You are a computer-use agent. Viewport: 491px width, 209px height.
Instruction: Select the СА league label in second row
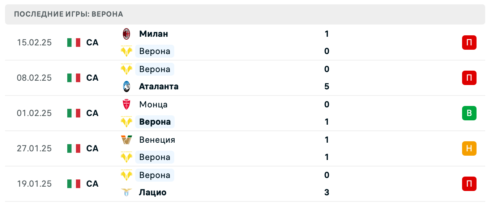(93, 78)
